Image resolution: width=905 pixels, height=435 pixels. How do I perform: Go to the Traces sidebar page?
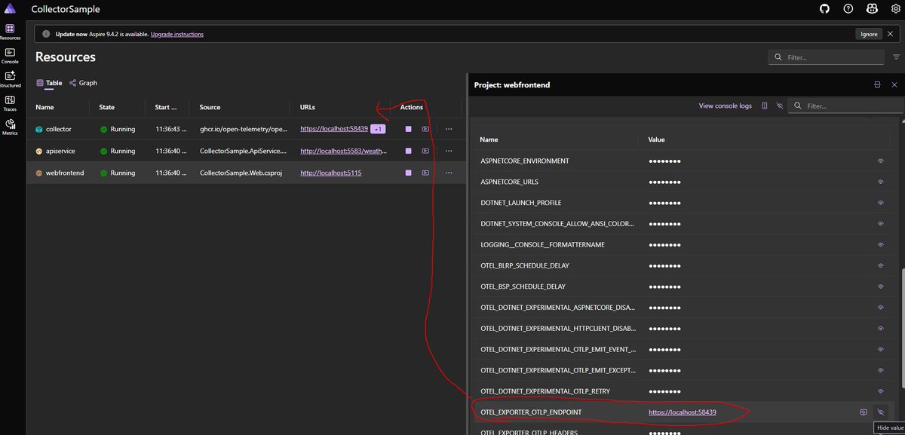[x=10, y=103]
